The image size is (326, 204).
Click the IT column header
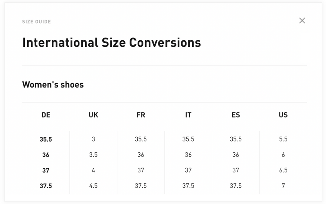(188, 115)
